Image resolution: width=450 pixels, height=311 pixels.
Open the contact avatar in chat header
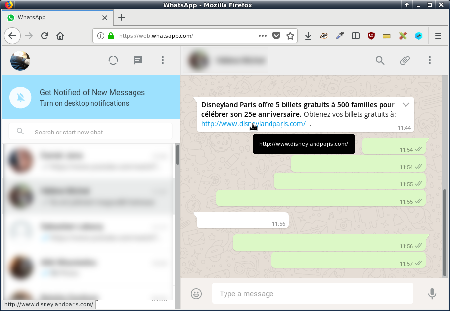coord(198,61)
